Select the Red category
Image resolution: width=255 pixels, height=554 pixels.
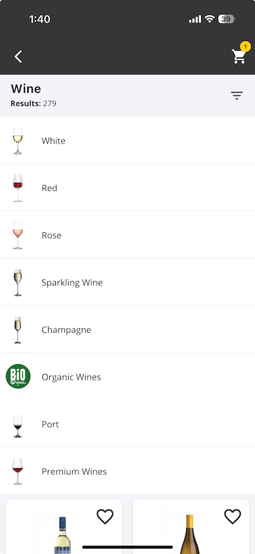(x=127, y=188)
